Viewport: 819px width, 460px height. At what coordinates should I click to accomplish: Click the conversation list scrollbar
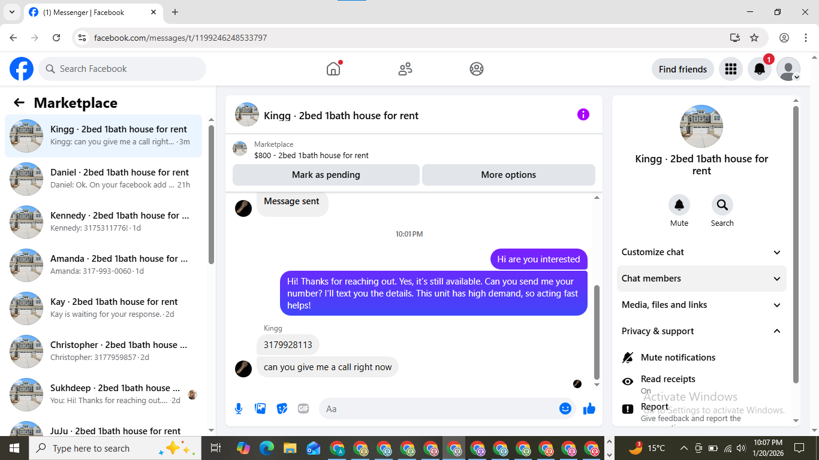pos(211,195)
